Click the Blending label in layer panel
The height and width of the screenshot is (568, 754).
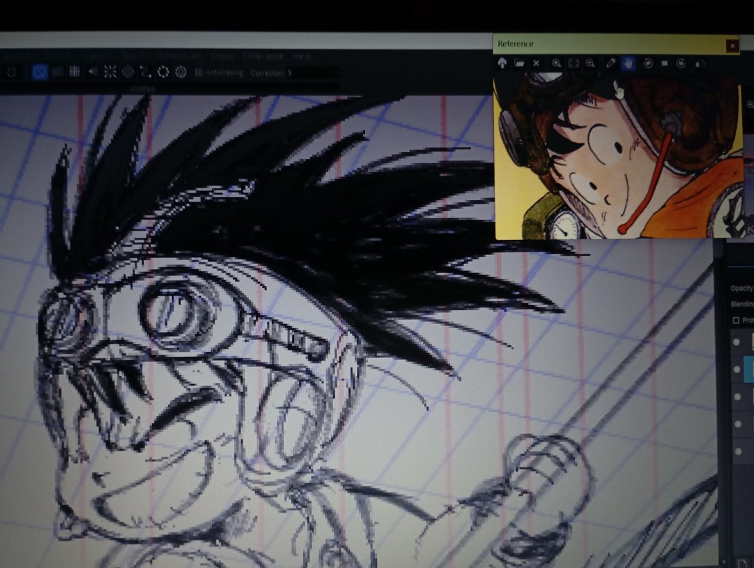pyautogui.click(x=742, y=304)
